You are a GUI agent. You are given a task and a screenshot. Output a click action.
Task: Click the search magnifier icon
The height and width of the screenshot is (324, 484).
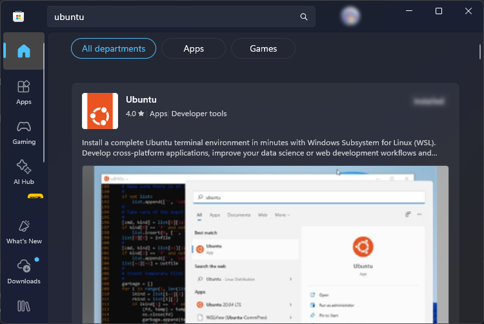(304, 17)
